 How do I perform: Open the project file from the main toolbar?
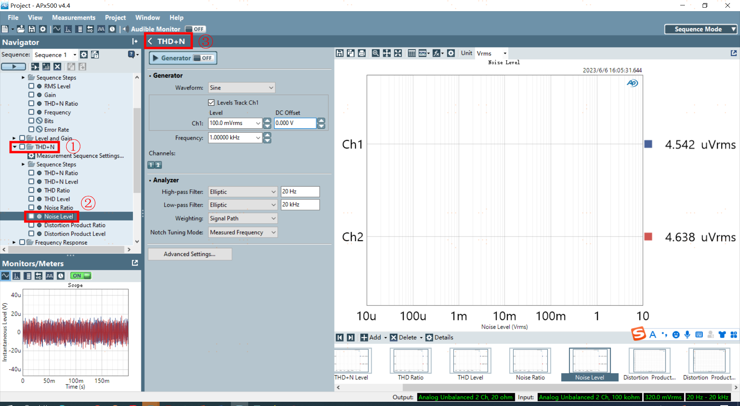(x=21, y=29)
